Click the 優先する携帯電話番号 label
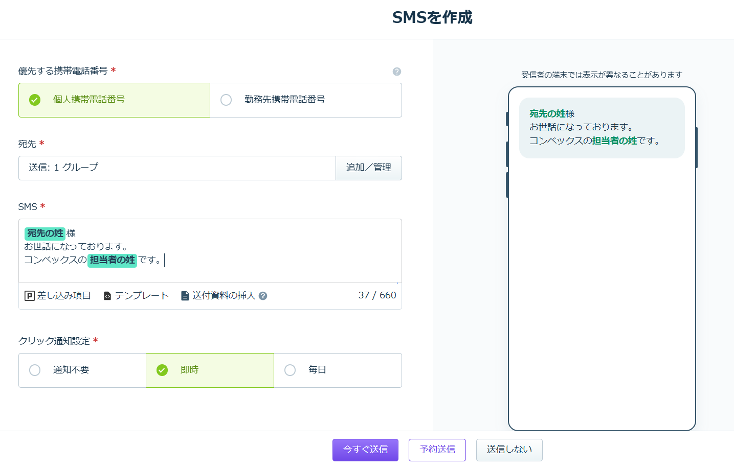 (x=63, y=71)
